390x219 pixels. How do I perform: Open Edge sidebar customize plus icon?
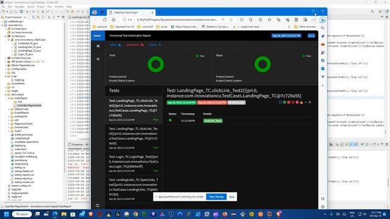[x=322, y=85]
